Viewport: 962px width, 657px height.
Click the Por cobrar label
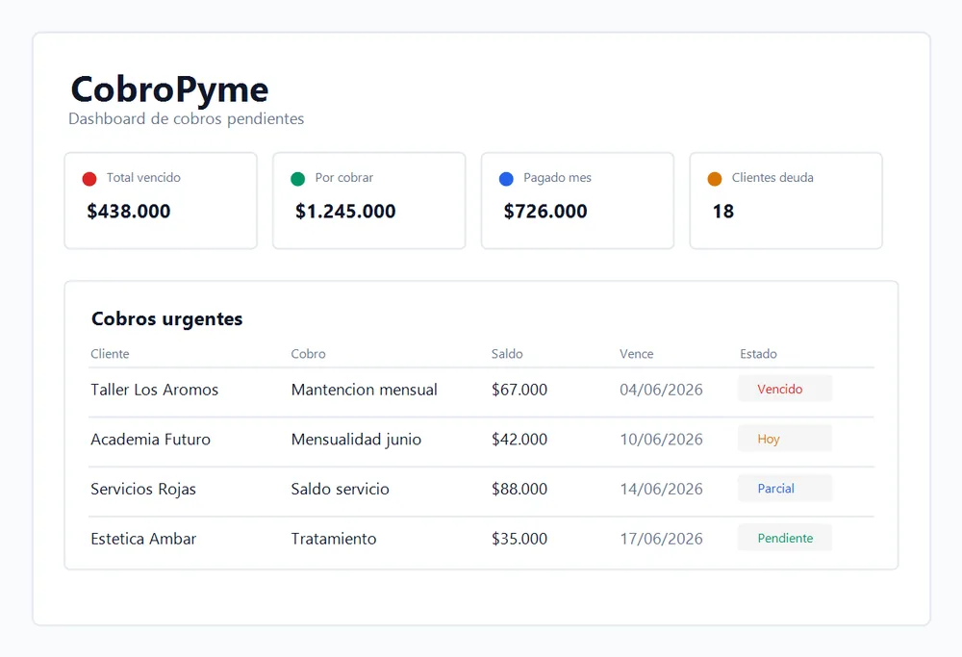tap(344, 177)
